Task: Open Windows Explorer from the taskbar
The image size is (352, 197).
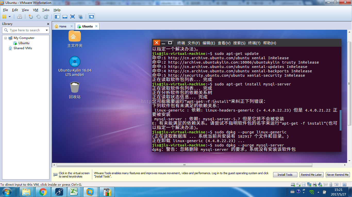Action: 27,192
